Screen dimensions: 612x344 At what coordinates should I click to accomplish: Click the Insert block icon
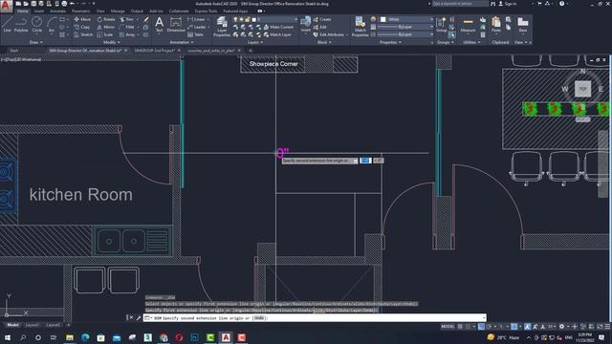point(306,24)
